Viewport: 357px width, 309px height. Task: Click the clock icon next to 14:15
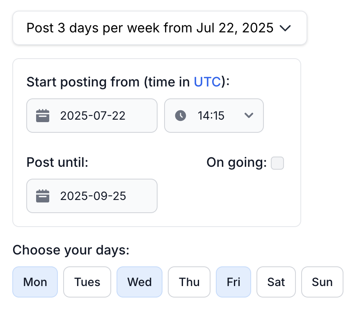pyautogui.click(x=181, y=116)
